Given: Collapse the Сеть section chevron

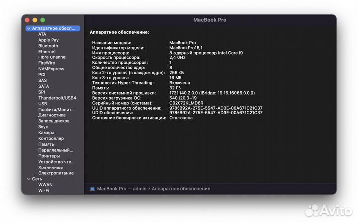Looking at the screenshot, I should coord(29,179).
